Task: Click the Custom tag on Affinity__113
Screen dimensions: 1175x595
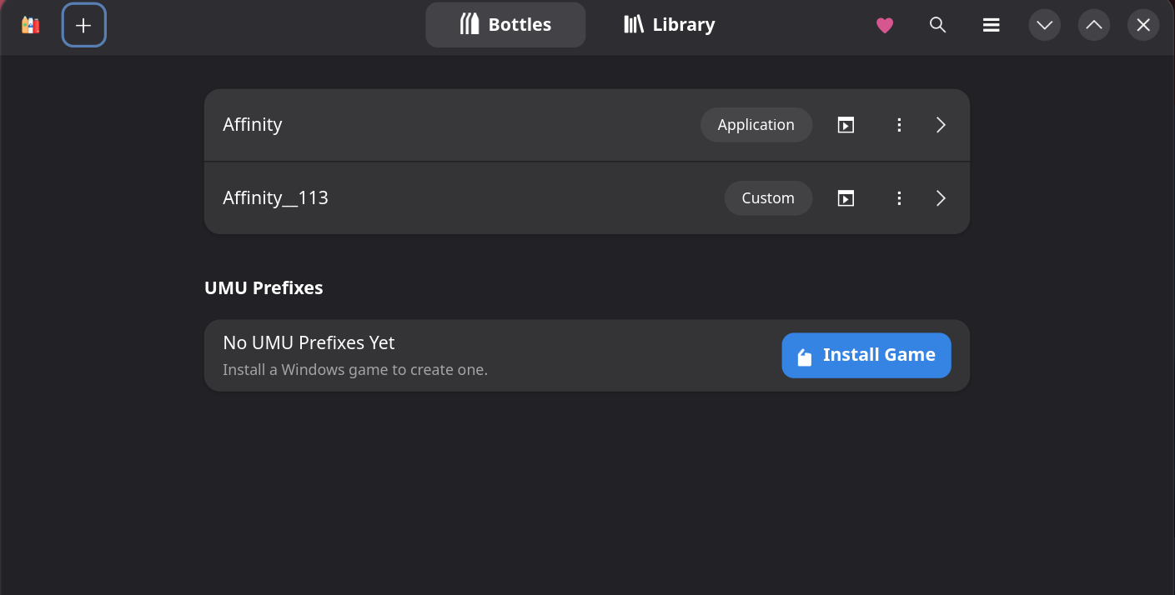Action: click(x=768, y=198)
